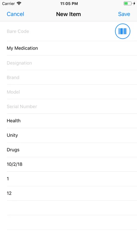The height and width of the screenshot is (243, 137).
Task: Tap the New Item title
Action: pos(68,14)
